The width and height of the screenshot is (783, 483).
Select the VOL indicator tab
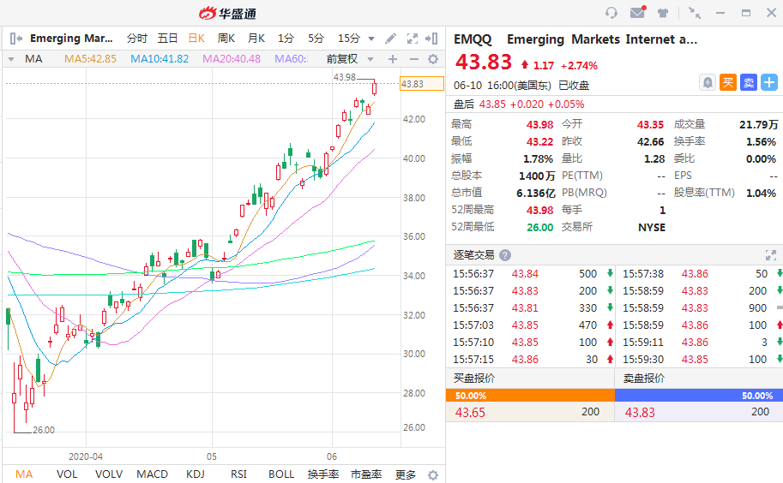coord(67,474)
